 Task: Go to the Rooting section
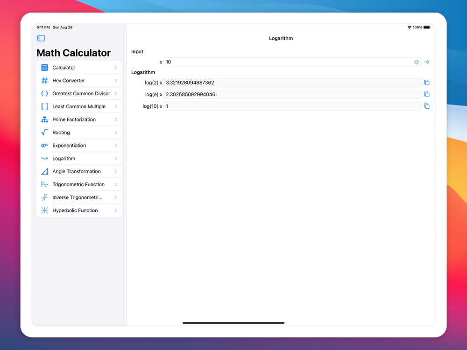[79, 133]
